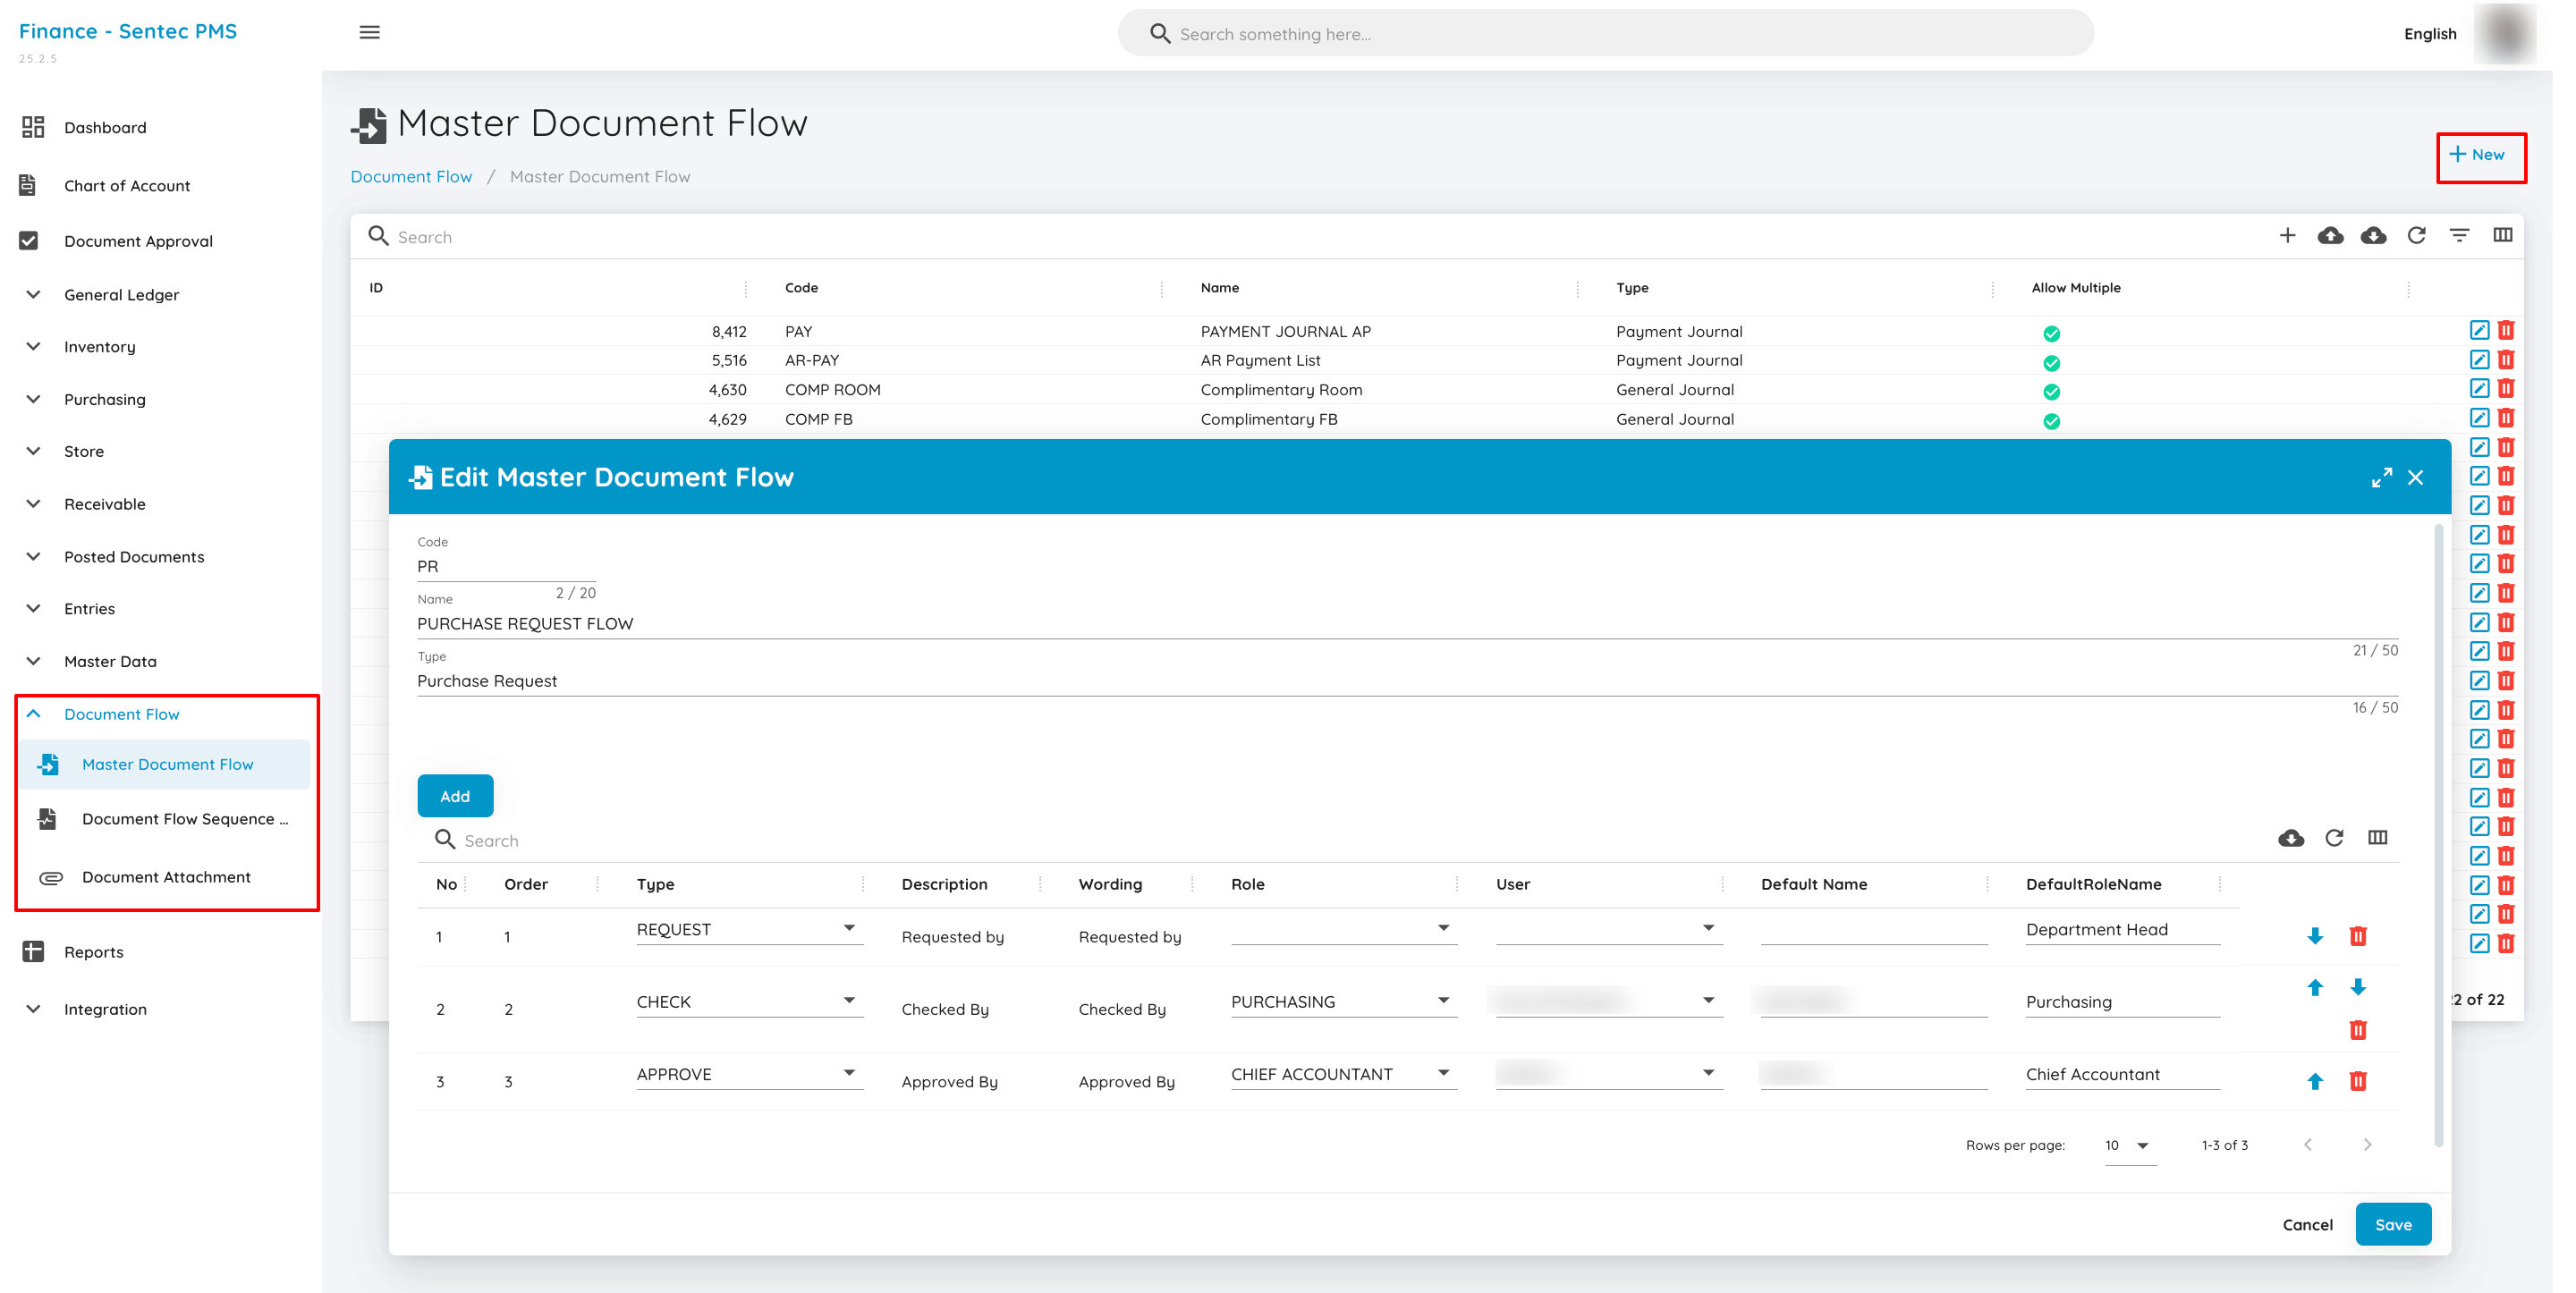Save the master document flow

2393,1225
